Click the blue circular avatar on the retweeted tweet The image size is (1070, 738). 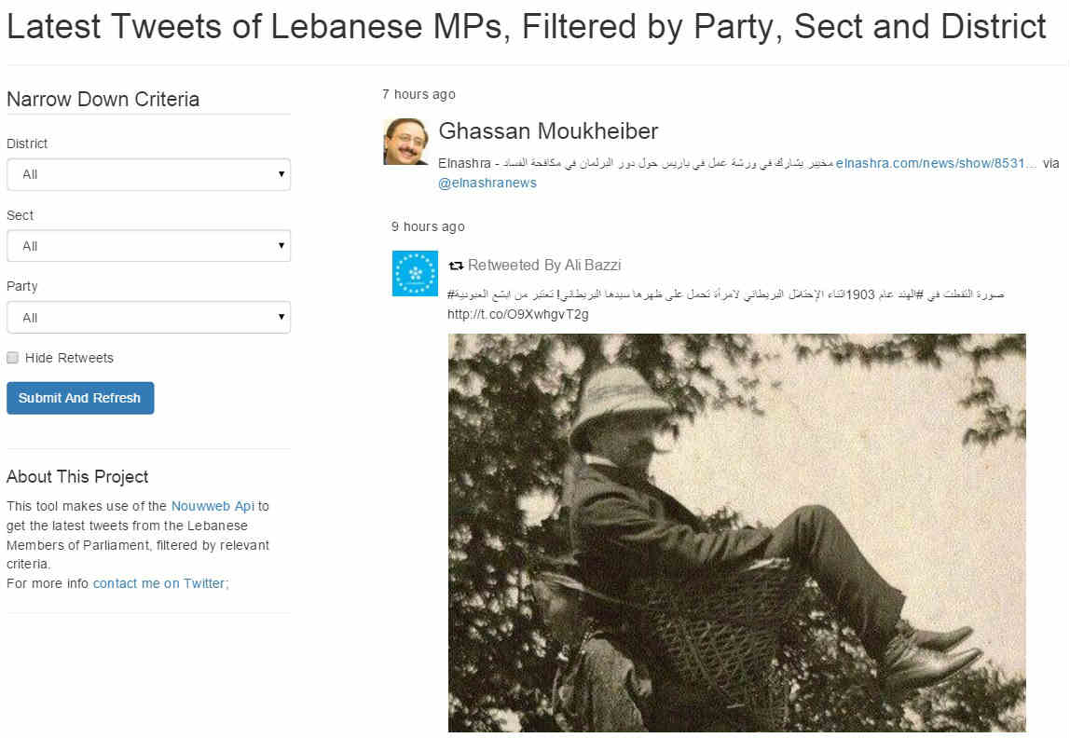click(x=415, y=274)
